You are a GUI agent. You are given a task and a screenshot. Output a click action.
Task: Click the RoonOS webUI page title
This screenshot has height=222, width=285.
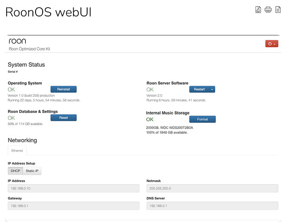(48, 12)
